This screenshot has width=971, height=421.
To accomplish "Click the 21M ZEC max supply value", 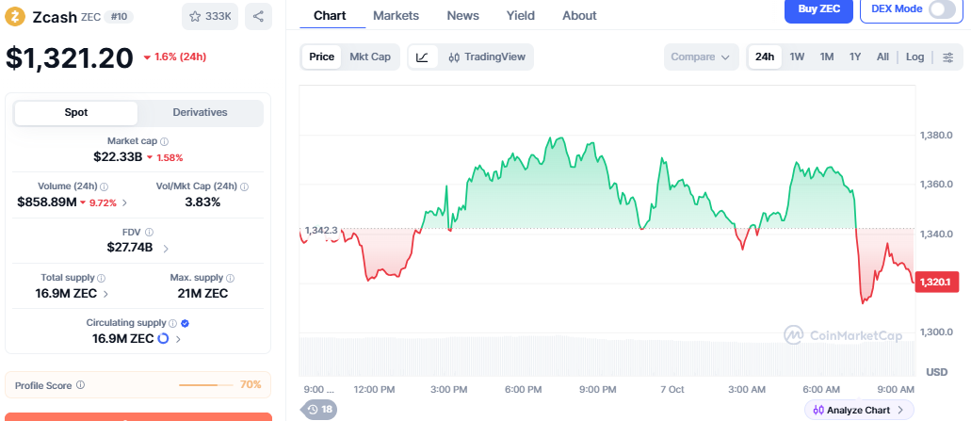I will pos(202,294).
